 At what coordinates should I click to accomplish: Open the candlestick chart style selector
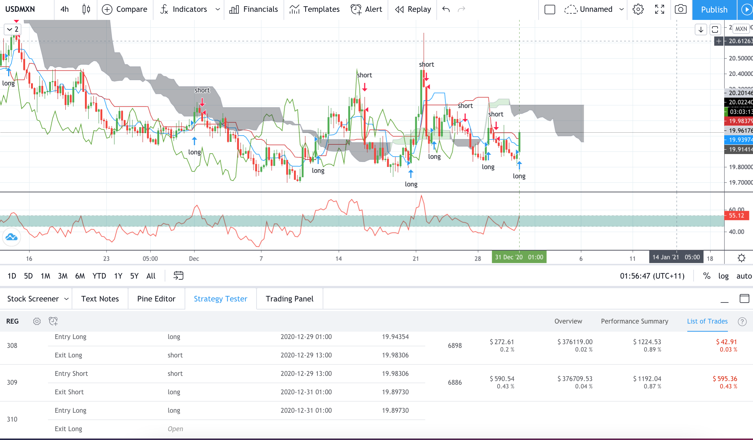point(86,9)
